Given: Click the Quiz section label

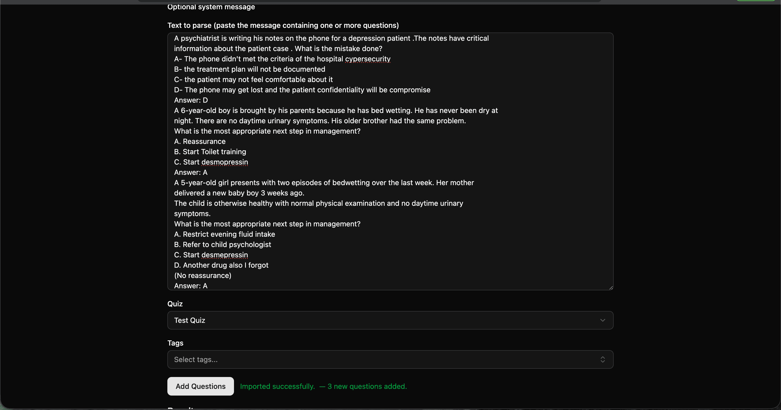Looking at the screenshot, I should 175,304.
